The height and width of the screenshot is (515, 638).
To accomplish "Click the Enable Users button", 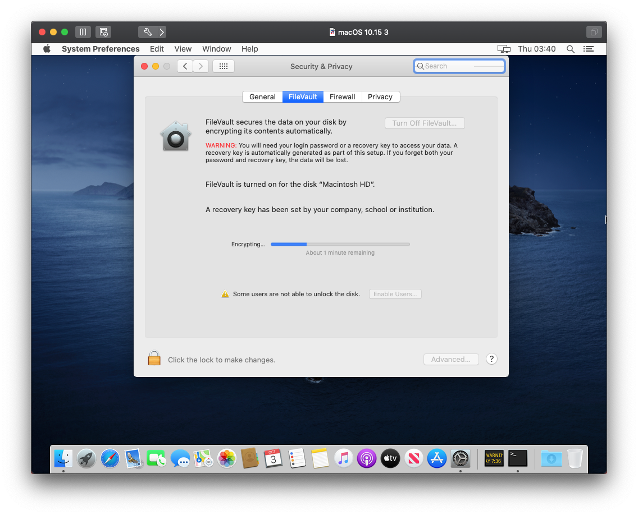I will (x=395, y=294).
